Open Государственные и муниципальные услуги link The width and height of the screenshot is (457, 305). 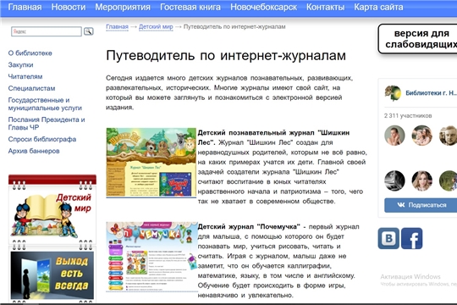click(x=45, y=104)
